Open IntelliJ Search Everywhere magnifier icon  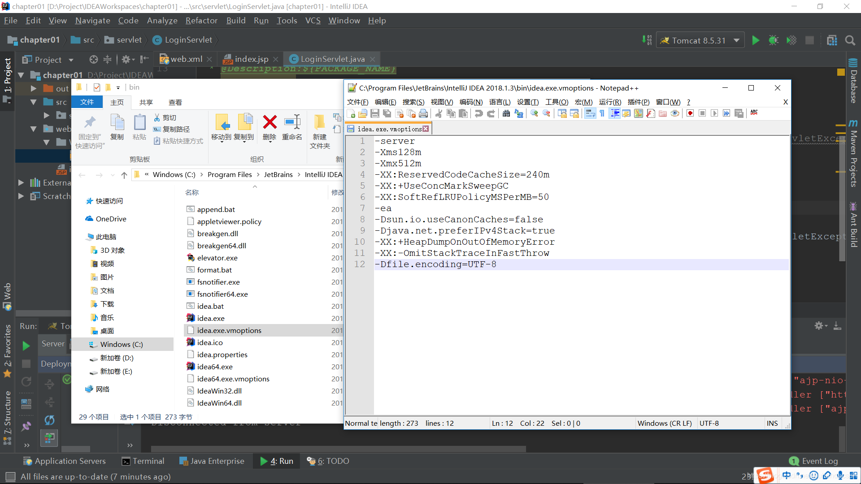[850, 40]
